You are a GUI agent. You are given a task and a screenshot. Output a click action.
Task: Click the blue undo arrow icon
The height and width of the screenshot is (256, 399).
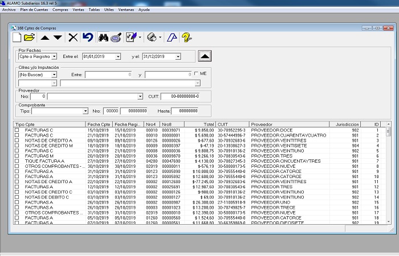(88, 38)
